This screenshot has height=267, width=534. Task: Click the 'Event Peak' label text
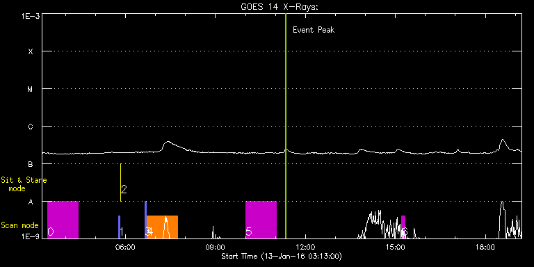(x=314, y=30)
